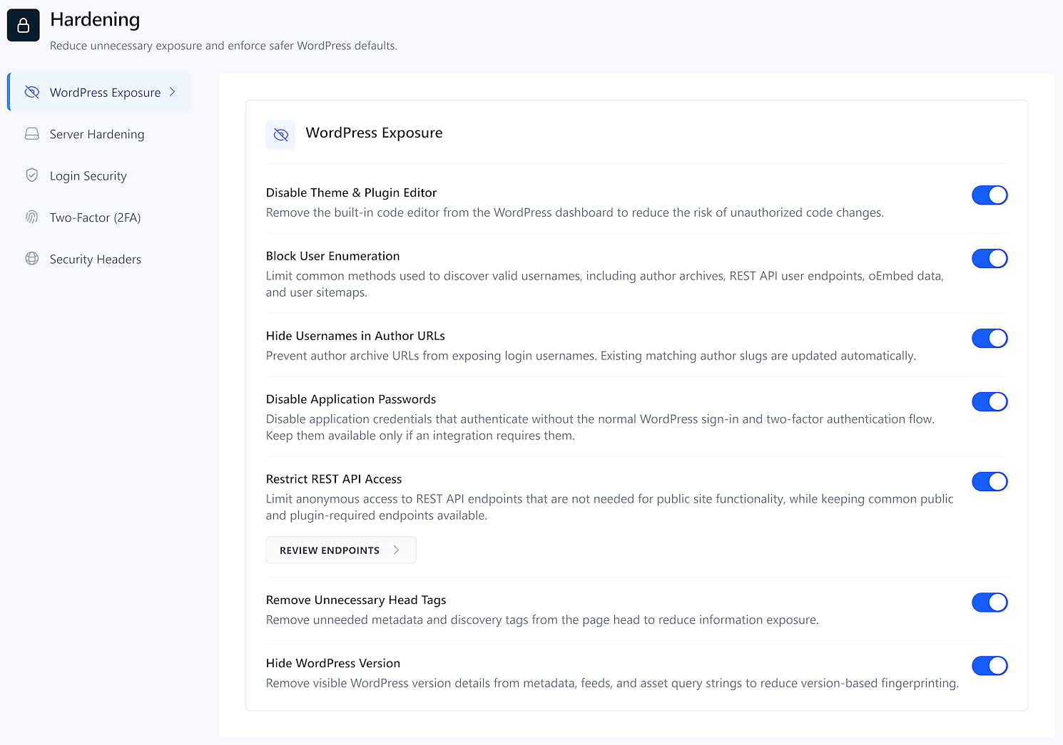Click the Restrict REST API Access label
The image size is (1063, 745).
pos(334,479)
